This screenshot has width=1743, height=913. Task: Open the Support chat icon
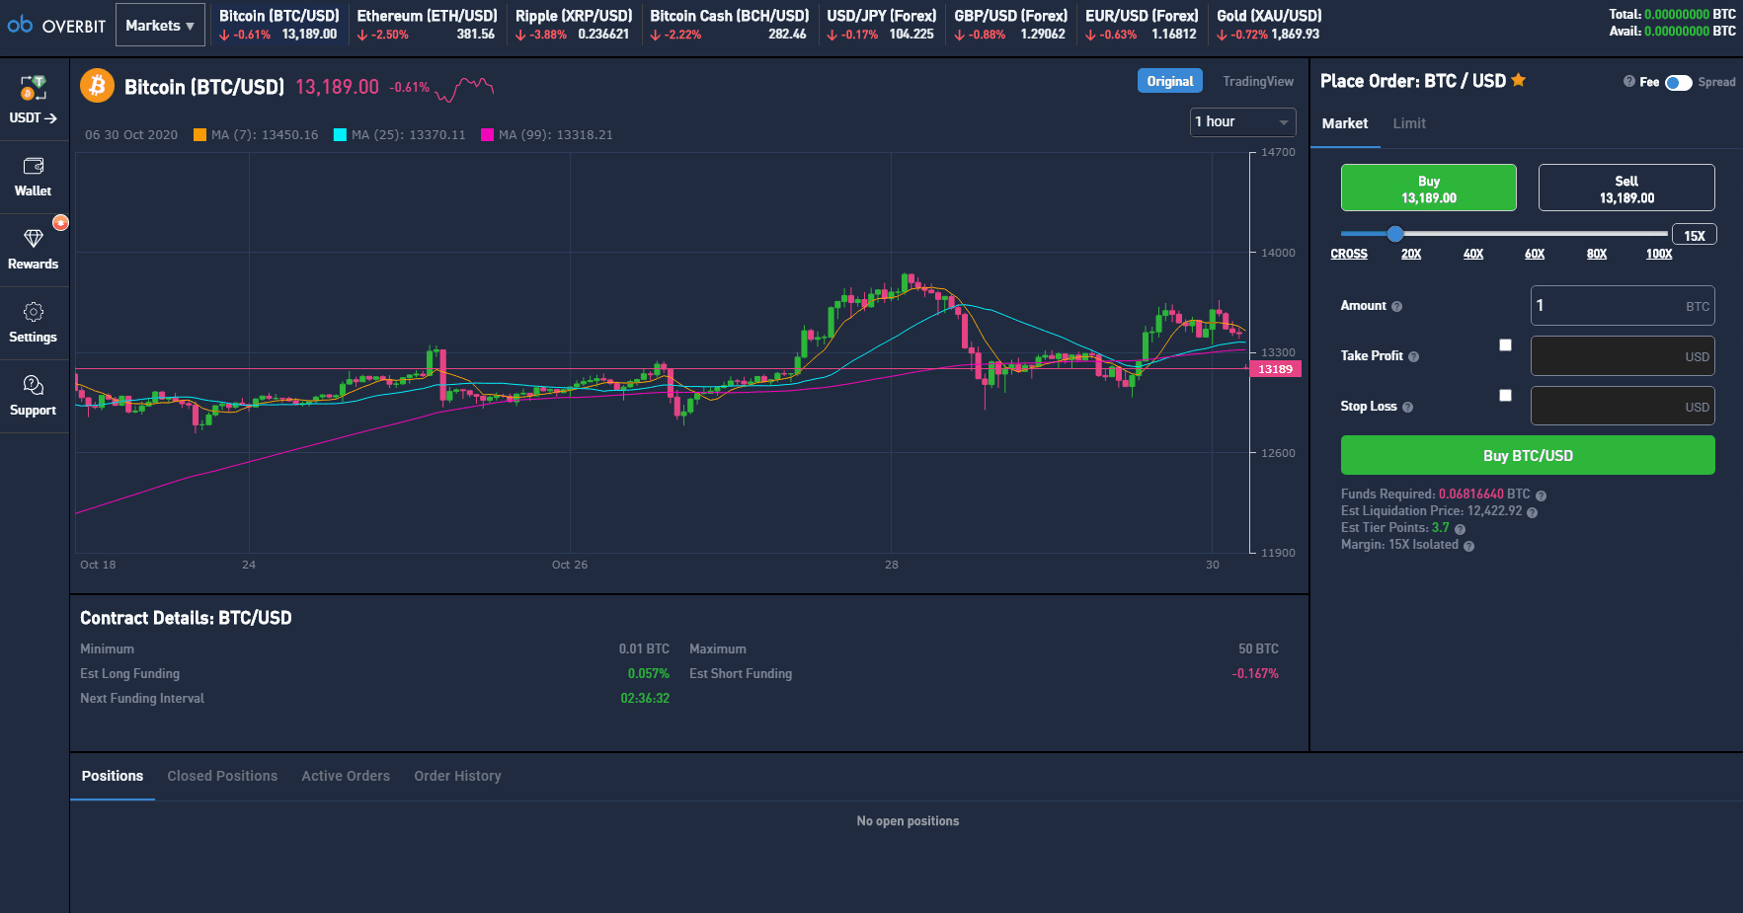pos(34,385)
